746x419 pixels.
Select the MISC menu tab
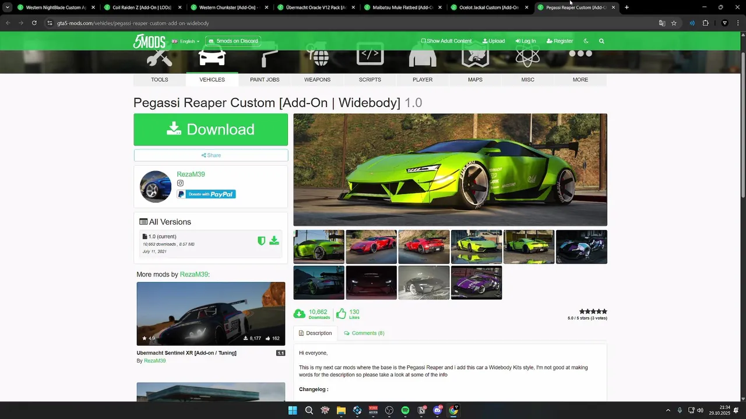coord(528,80)
